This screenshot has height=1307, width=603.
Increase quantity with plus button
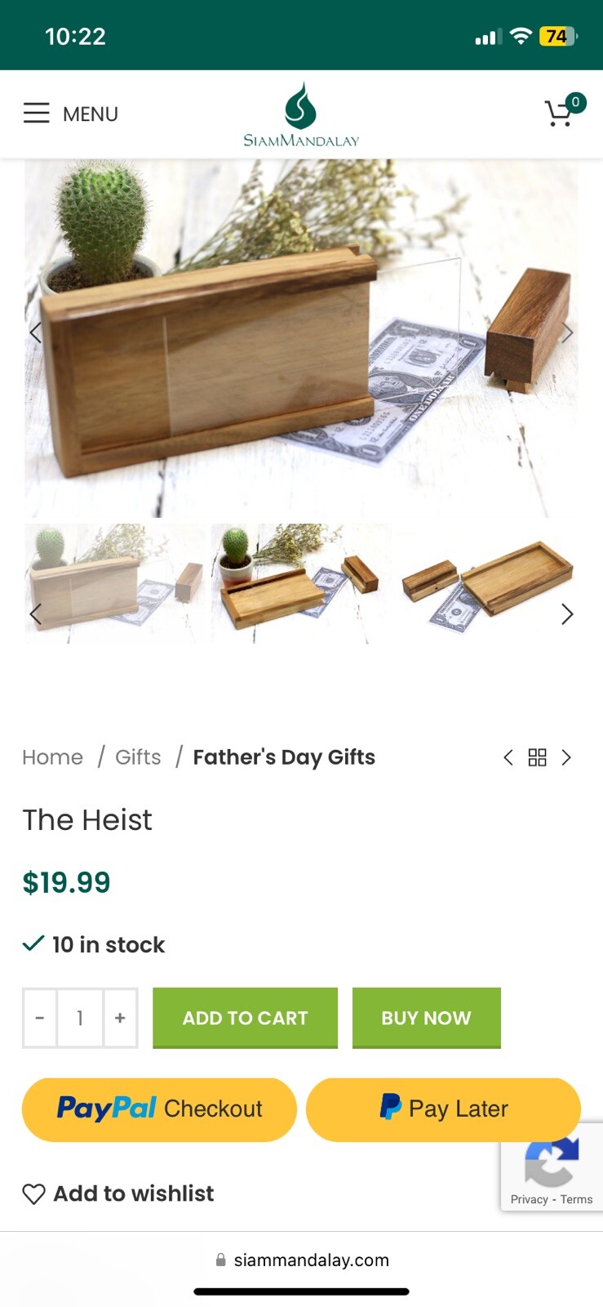point(120,1018)
